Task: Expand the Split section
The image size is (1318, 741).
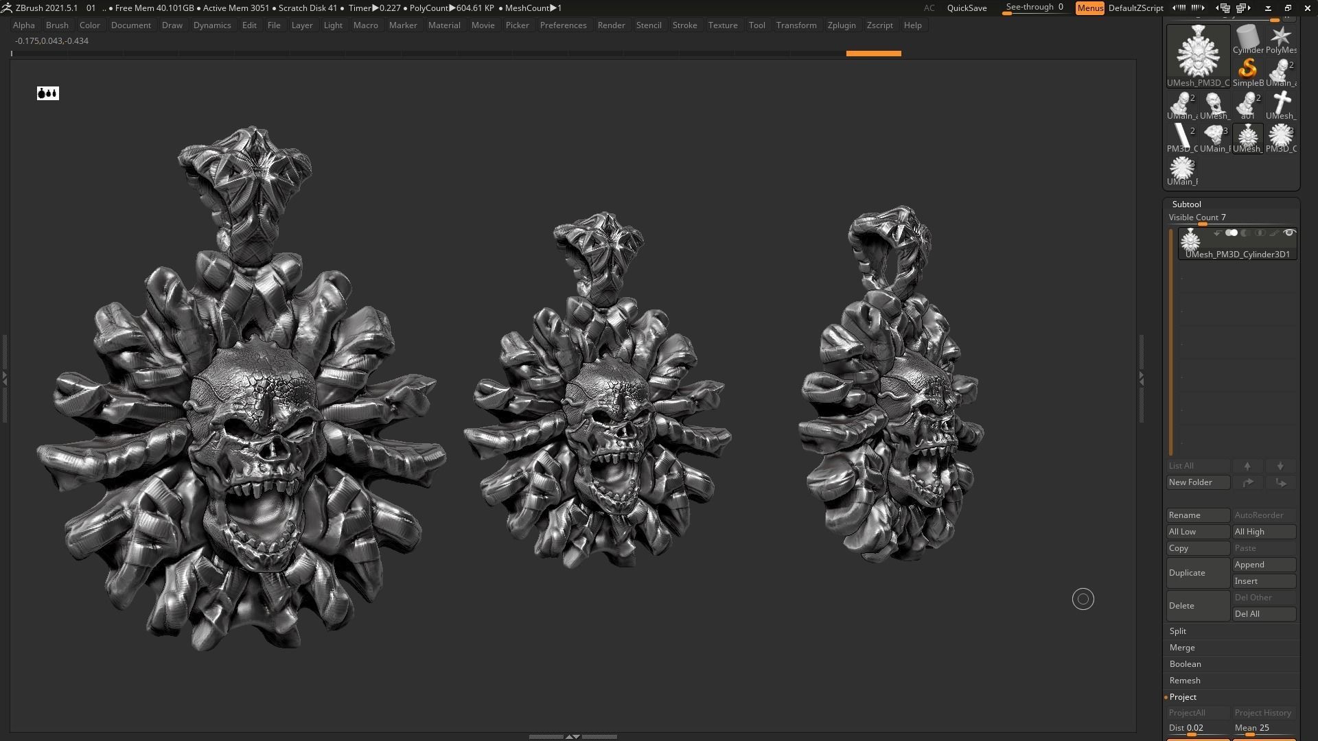Action: pyautogui.click(x=1178, y=631)
